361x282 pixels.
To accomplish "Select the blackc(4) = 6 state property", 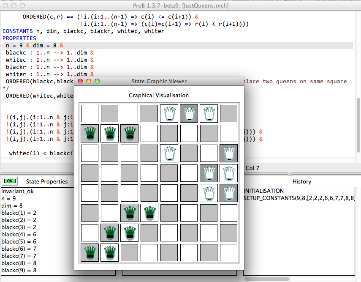I will [x=19, y=234].
